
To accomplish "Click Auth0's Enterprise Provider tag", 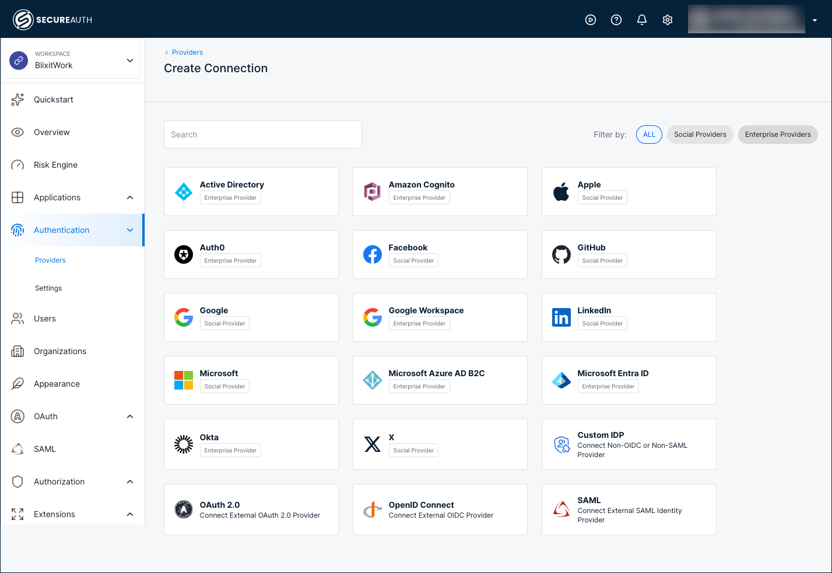I will pos(230,261).
